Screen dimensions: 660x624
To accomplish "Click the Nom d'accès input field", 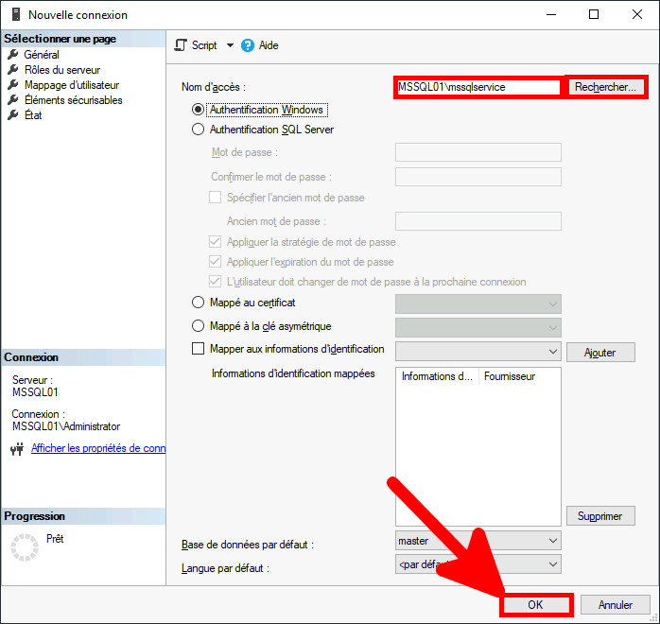I will point(478,87).
